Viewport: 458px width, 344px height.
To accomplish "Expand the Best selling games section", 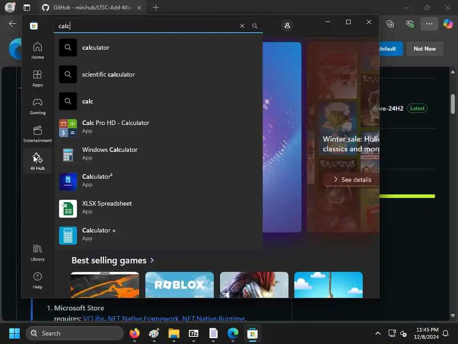I will pos(112,260).
